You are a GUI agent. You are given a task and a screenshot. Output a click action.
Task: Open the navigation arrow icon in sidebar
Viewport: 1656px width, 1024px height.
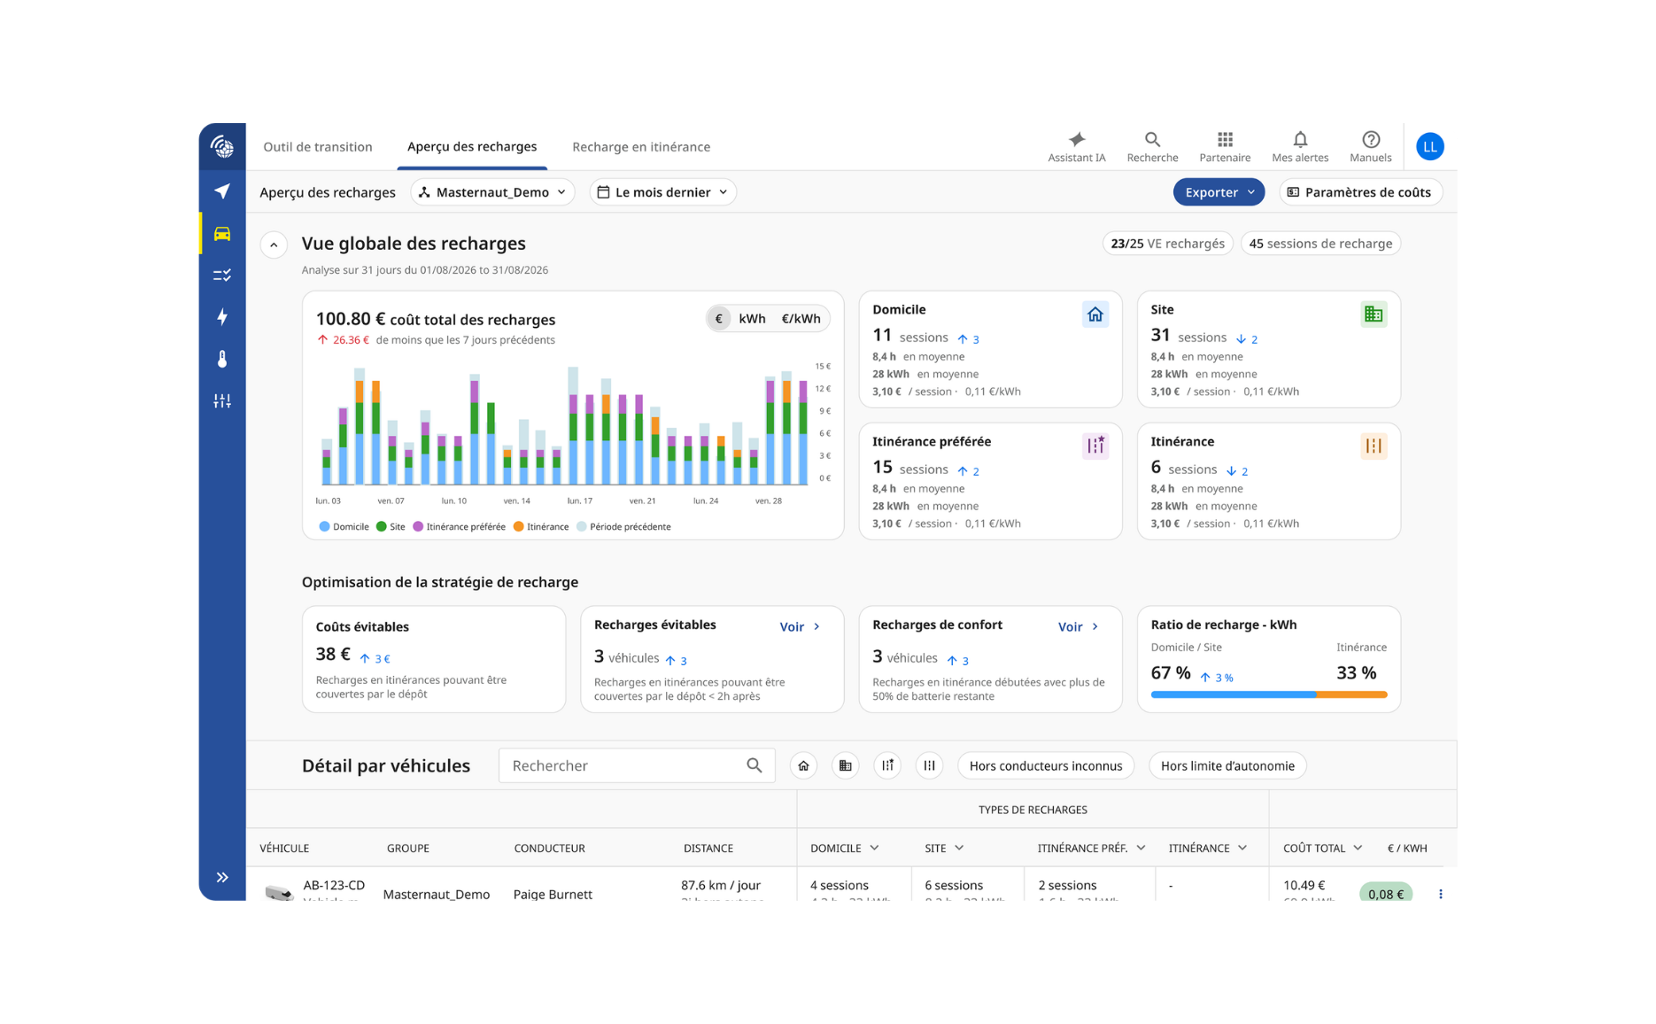point(222,191)
